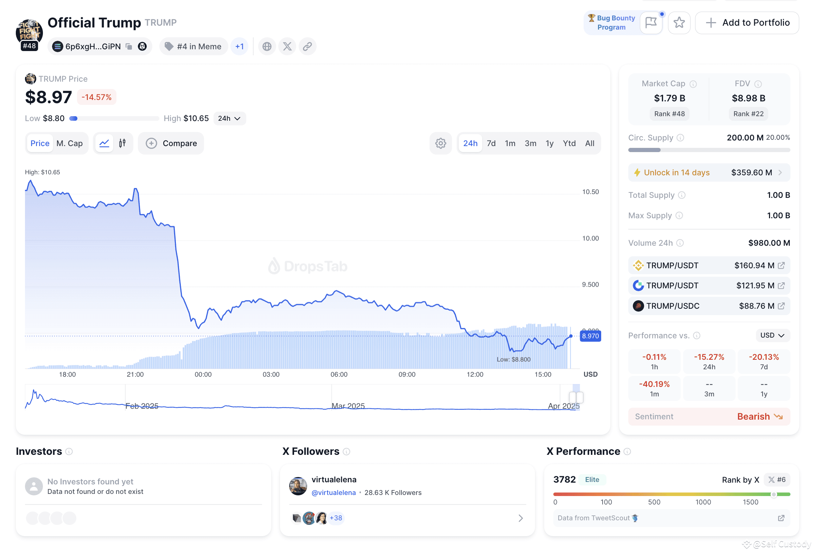Click the -14.57% price change badge
This screenshot has height=552, width=814.
point(97,97)
